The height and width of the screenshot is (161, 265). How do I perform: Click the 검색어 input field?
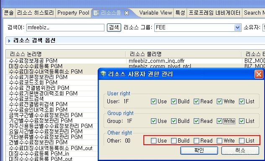[65, 28]
